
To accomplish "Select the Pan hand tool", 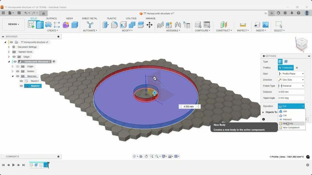I will 146,156.
